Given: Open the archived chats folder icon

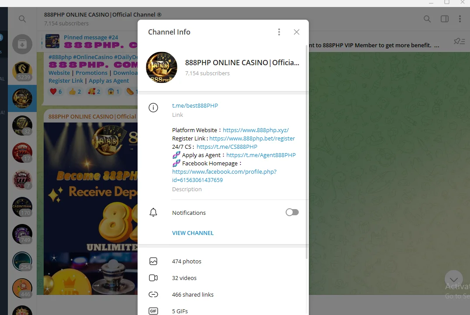Looking at the screenshot, I should point(22,44).
